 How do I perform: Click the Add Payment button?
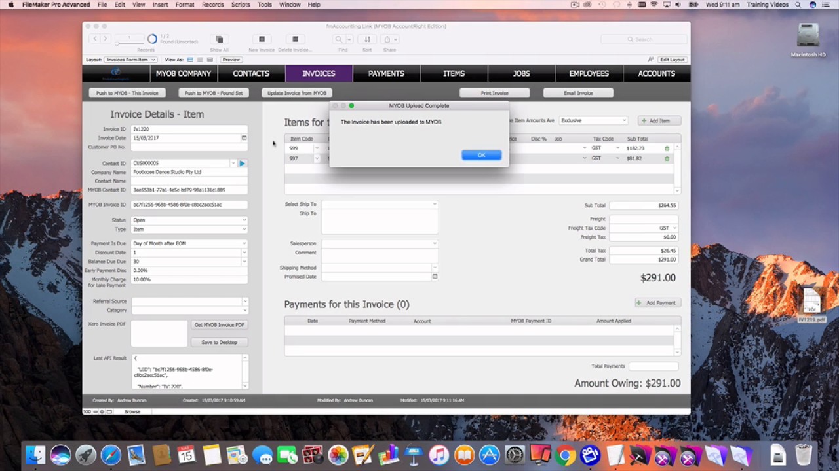[x=657, y=303]
